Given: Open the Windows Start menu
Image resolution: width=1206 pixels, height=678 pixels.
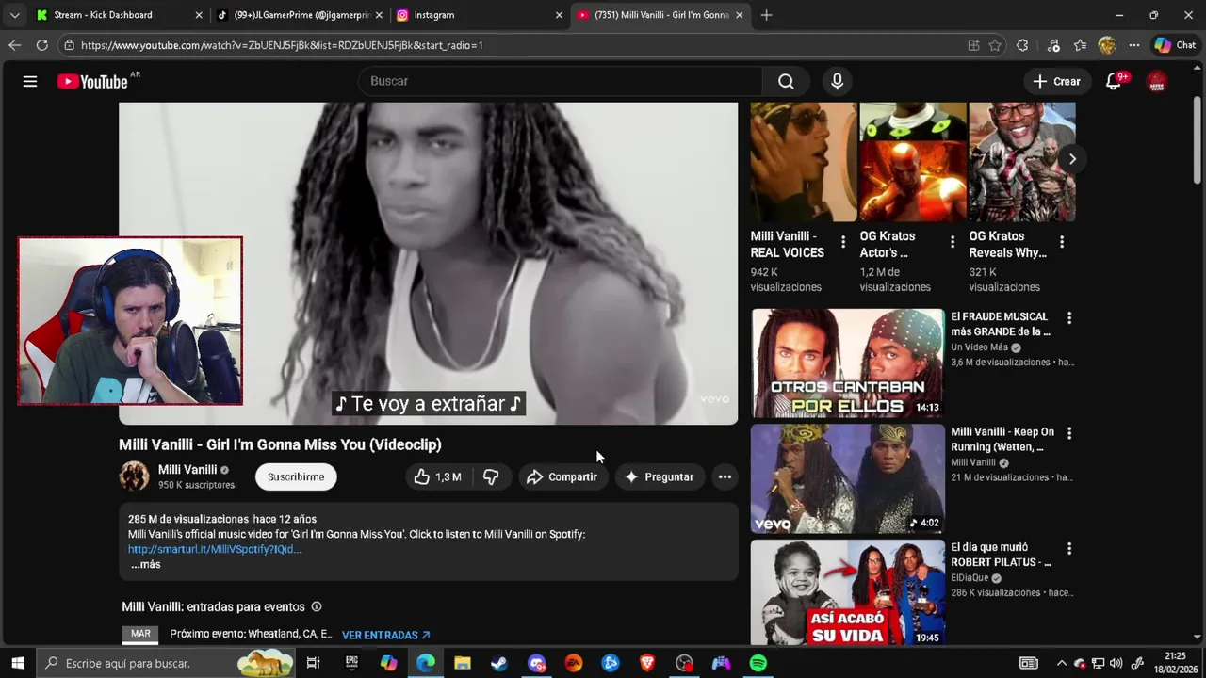Looking at the screenshot, I should (x=18, y=663).
